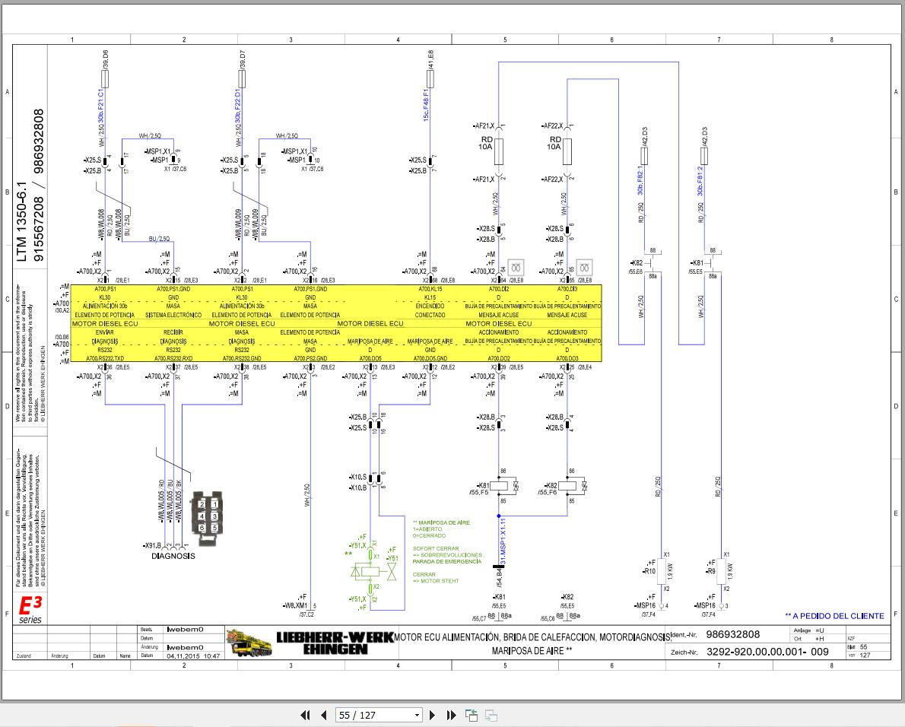The image size is (905, 727).
Task: Click the LTM 1350-6.1 vertical title
Action: pyautogui.click(x=22, y=222)
